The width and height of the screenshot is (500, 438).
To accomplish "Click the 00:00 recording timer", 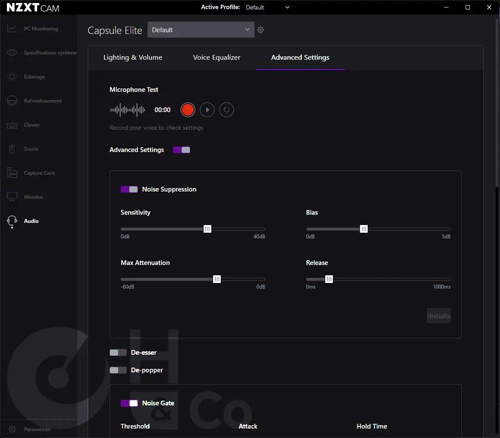I will pos(162,110).
